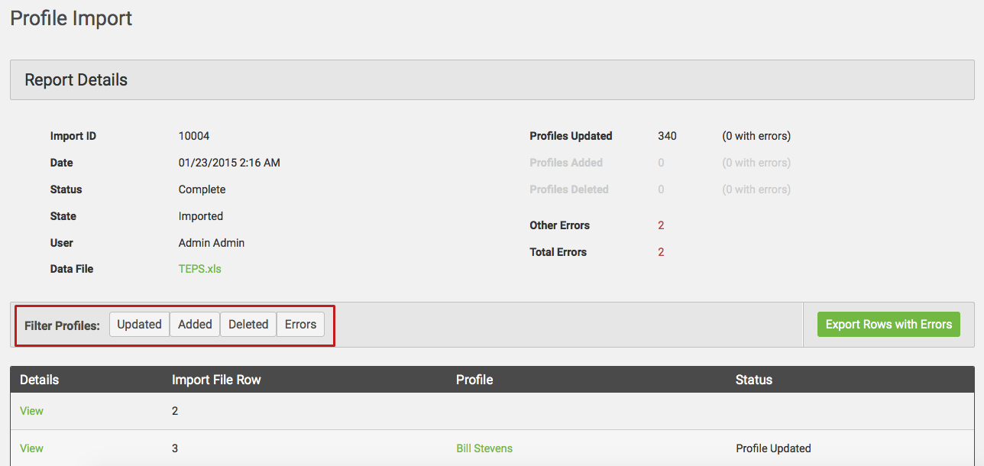The width and height of the screenshot is (984, 466).
Task: Click the Filter Profiles label
Action: click(x=62, y=325)
